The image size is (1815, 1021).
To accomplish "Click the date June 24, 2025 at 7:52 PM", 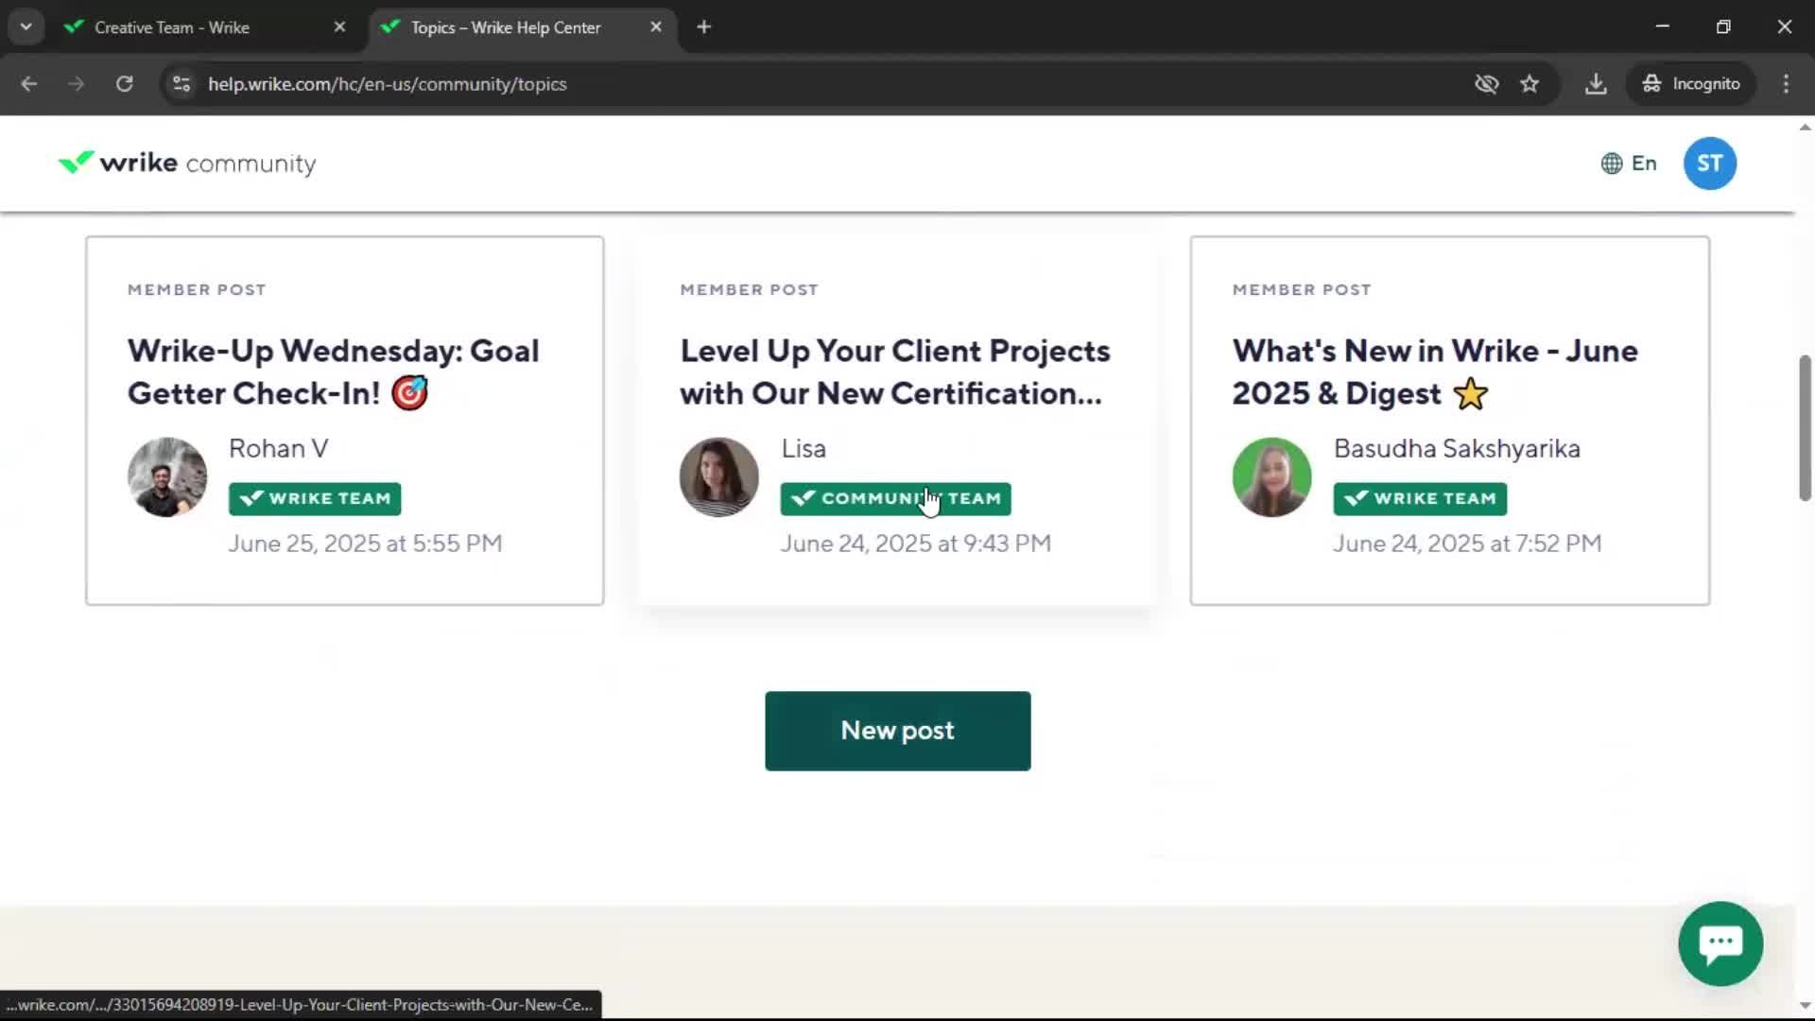I will (1467, 544).
